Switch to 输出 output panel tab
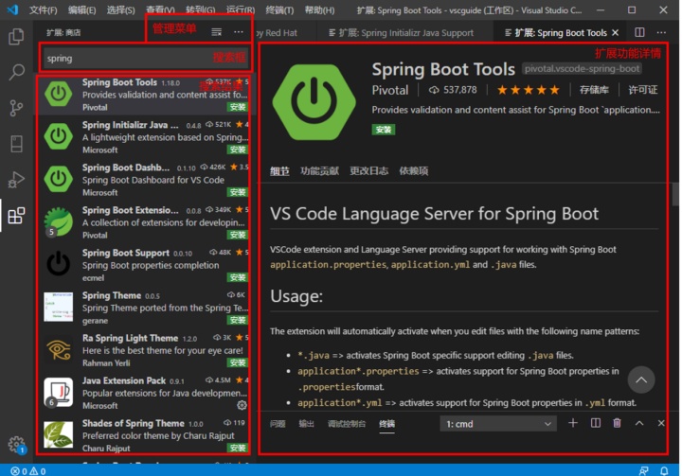 pos(306,424)
